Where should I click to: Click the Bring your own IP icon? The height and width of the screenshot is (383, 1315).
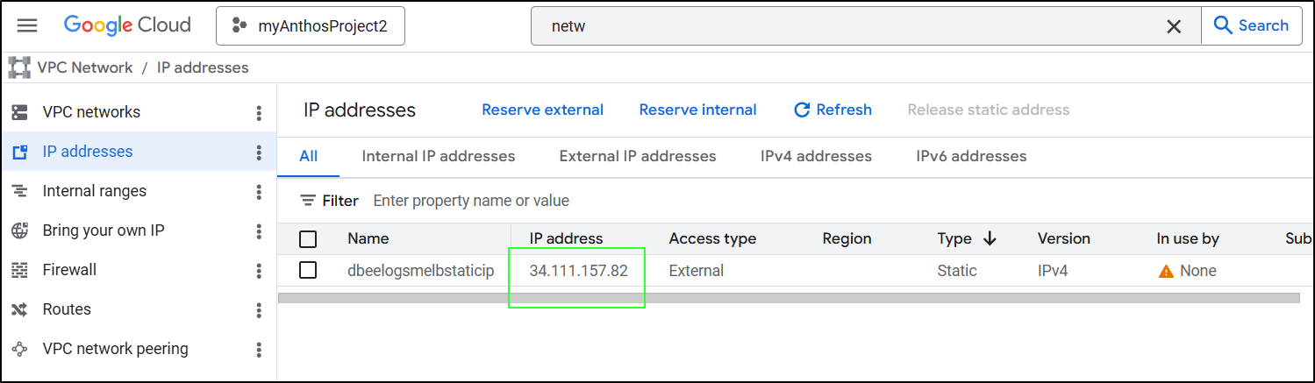[x=19, y=231]
